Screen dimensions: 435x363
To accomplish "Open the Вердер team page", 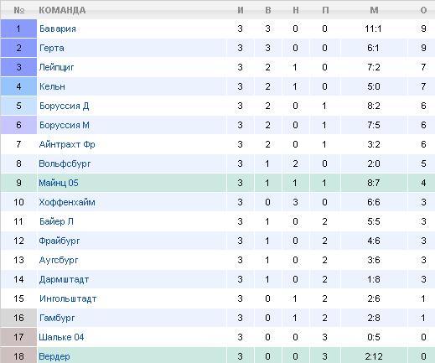I will click(x=54, y=356).
